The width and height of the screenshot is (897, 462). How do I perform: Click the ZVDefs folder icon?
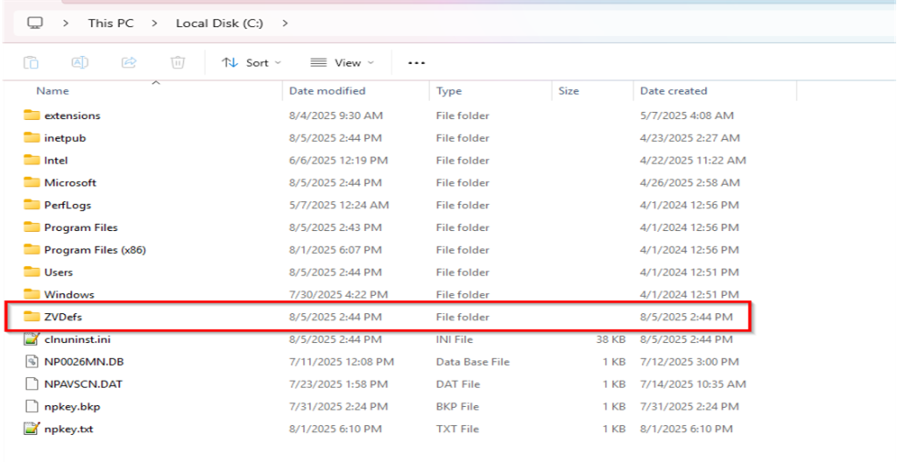(32, 317)
